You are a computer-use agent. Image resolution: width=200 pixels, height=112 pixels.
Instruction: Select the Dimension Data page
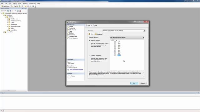[73, 36]
